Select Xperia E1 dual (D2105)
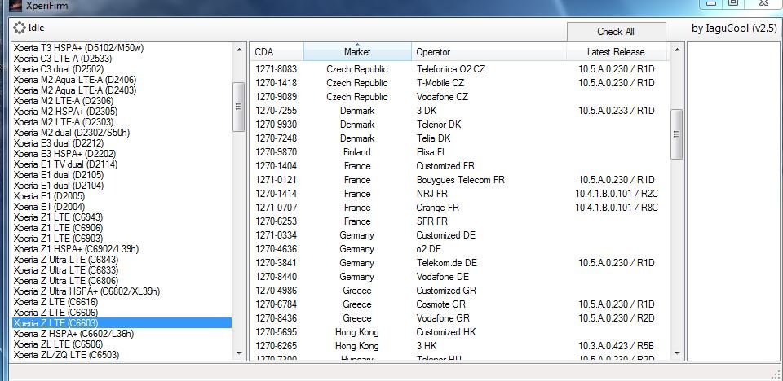Image resolution: width=783 pixels, height=381 pixels. coord(122,175)
